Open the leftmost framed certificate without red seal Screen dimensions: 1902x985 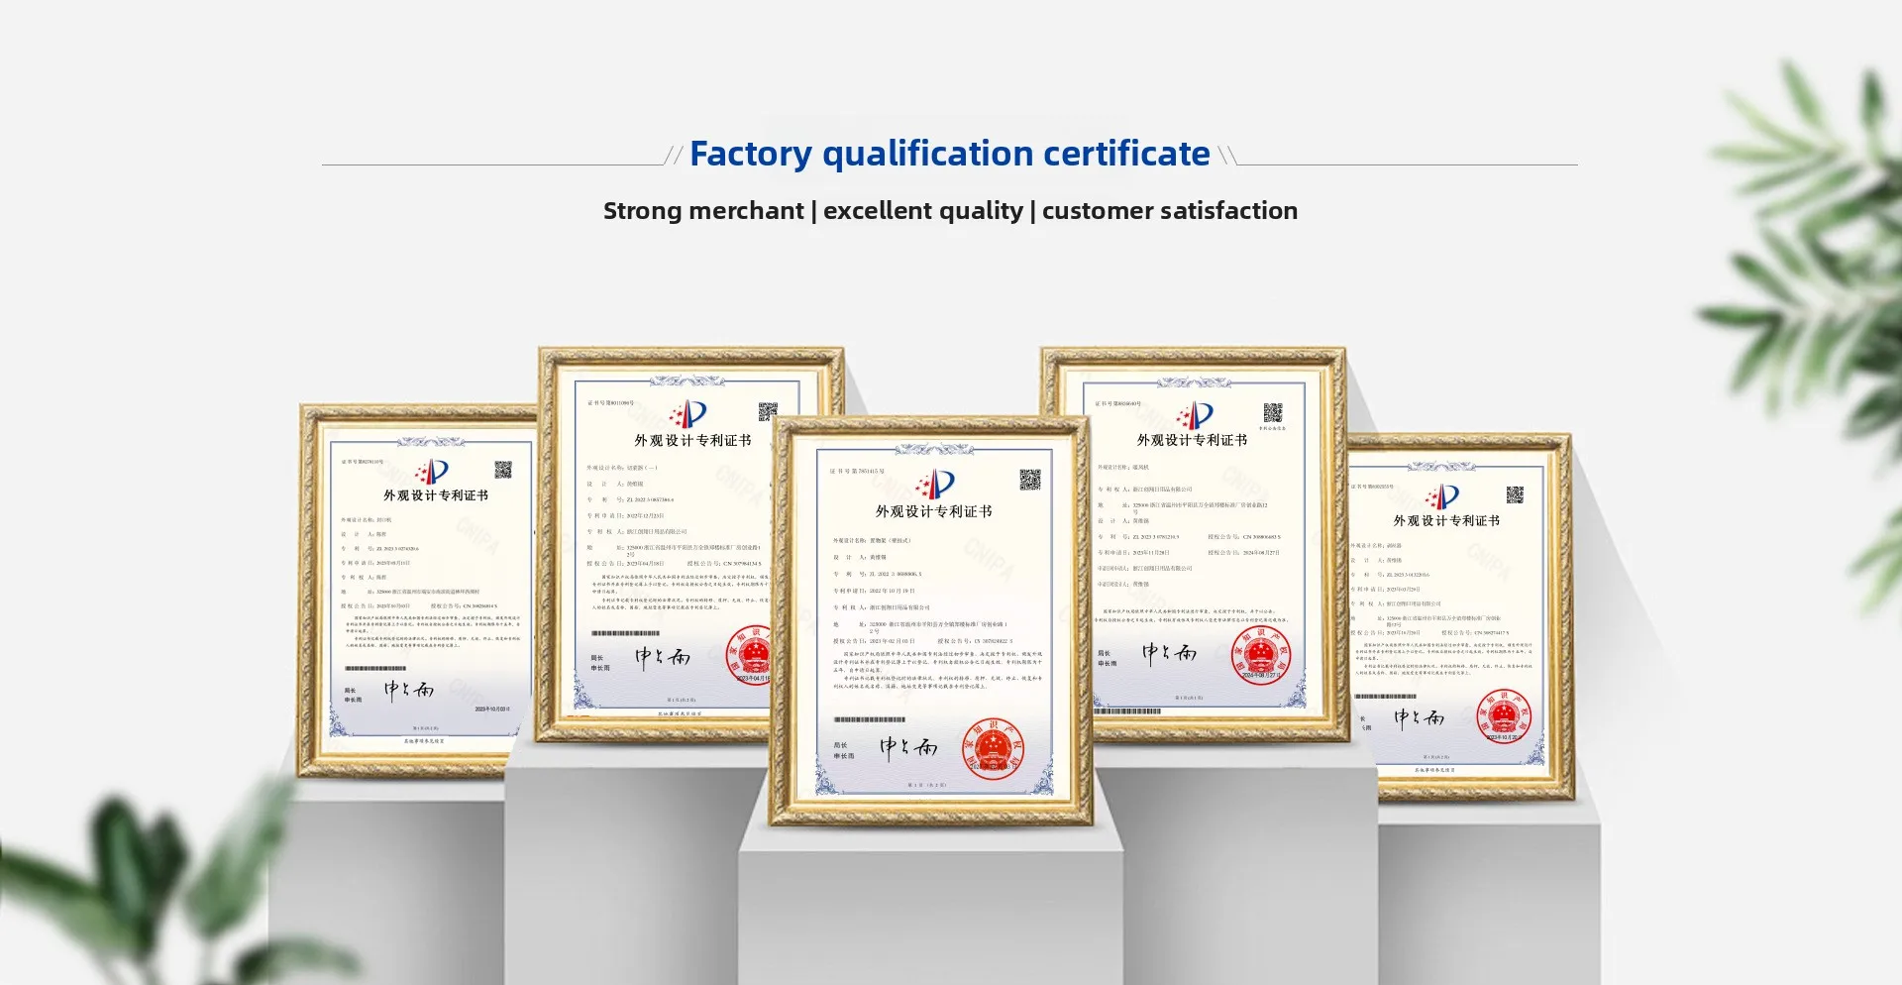coord(416,591)
